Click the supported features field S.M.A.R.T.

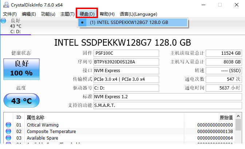[x=168, y=105]
